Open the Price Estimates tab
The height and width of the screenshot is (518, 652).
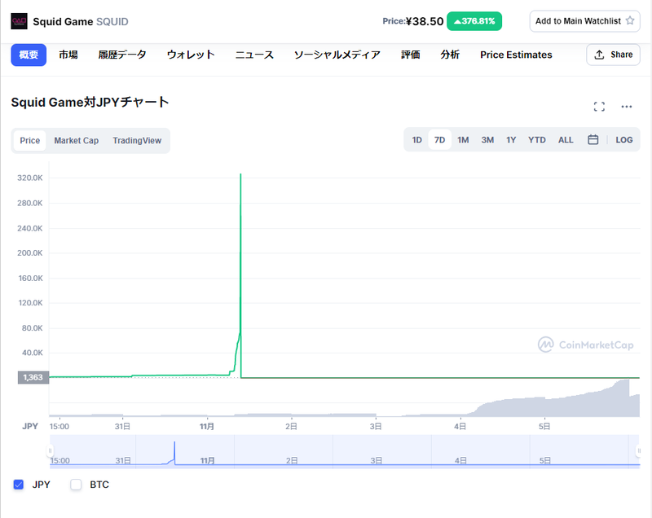pos(516,55)
